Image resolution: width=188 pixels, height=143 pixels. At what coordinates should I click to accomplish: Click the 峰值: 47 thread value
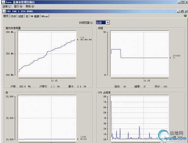[x=140, y=86]
